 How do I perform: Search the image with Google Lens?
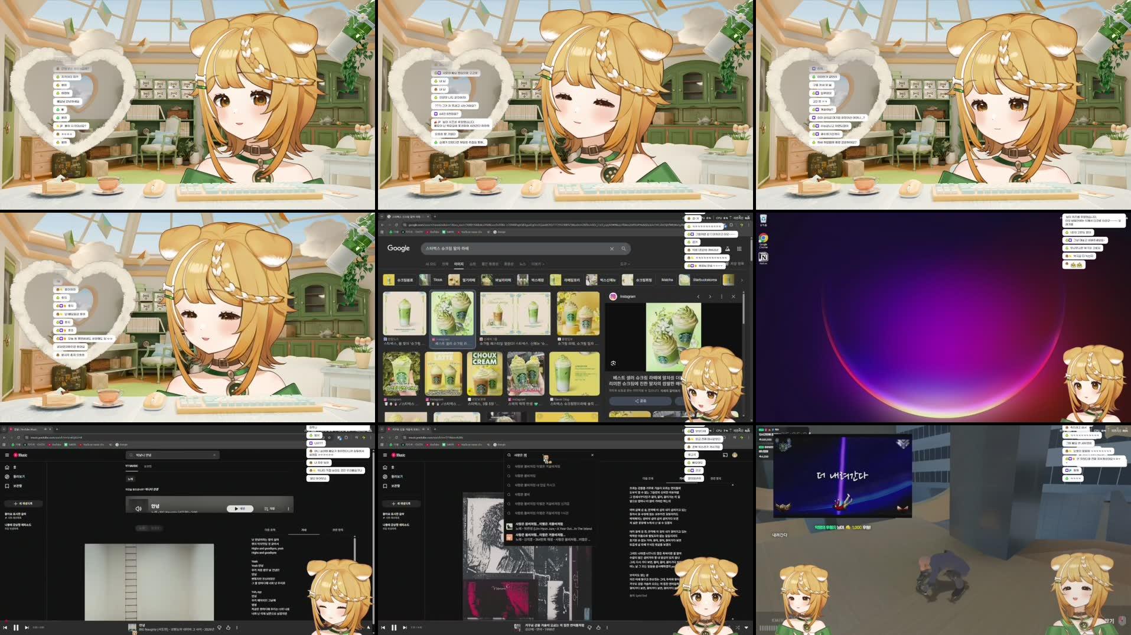(x=613, y=363)
